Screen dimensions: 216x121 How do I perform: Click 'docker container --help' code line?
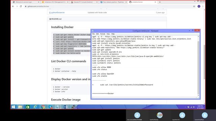[65, 71]
